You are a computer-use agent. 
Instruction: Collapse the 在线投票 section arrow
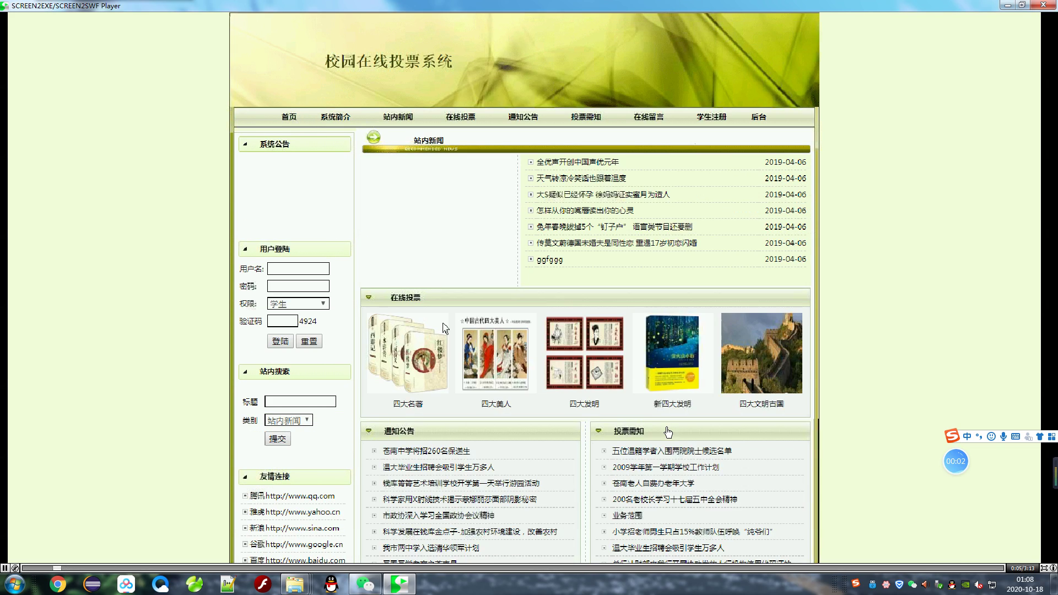point(369,297)
